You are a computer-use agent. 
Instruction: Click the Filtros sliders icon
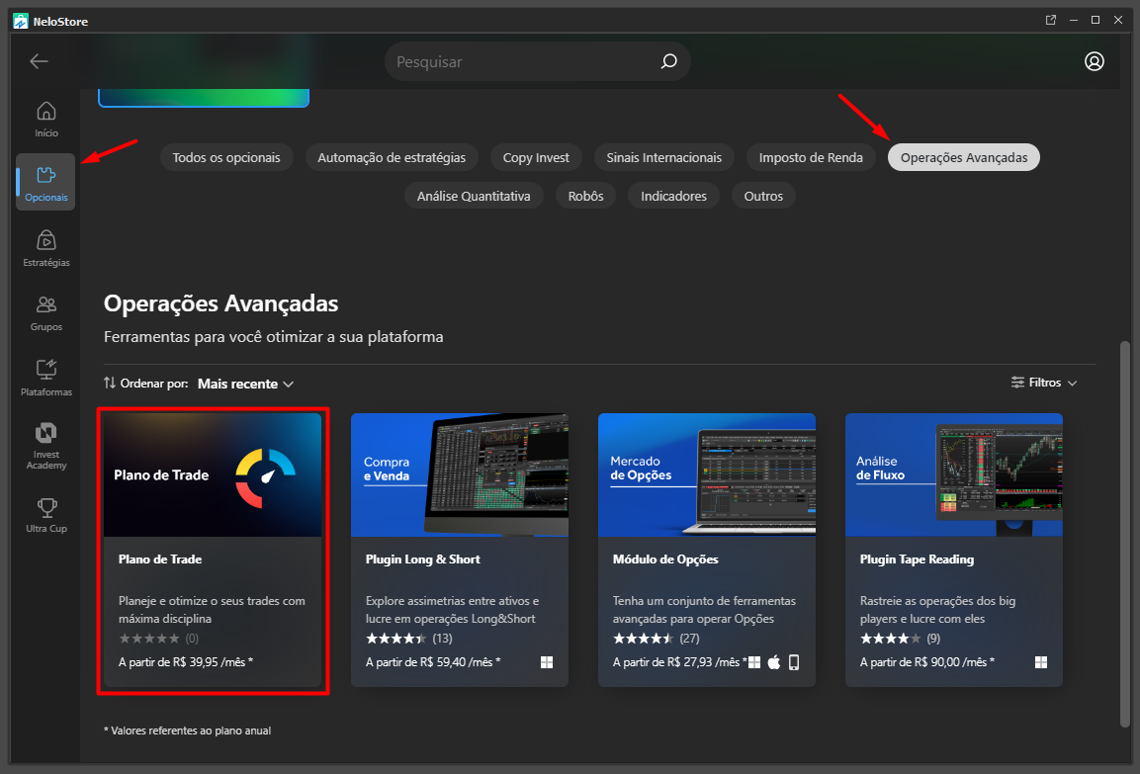(1017, 383)
